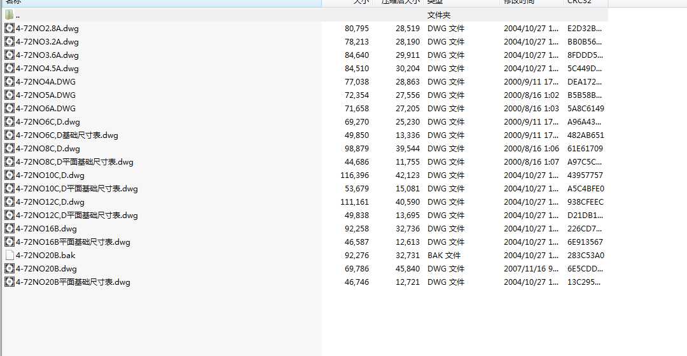Select icon of 4-72NO16B平面基础尺寸表.dwg
The image size is (687, 356).
(9, 242)
